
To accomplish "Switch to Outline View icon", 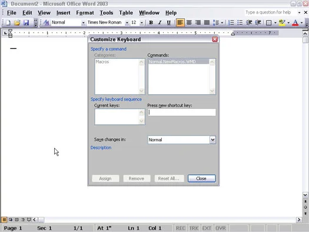I will (23, 220).
